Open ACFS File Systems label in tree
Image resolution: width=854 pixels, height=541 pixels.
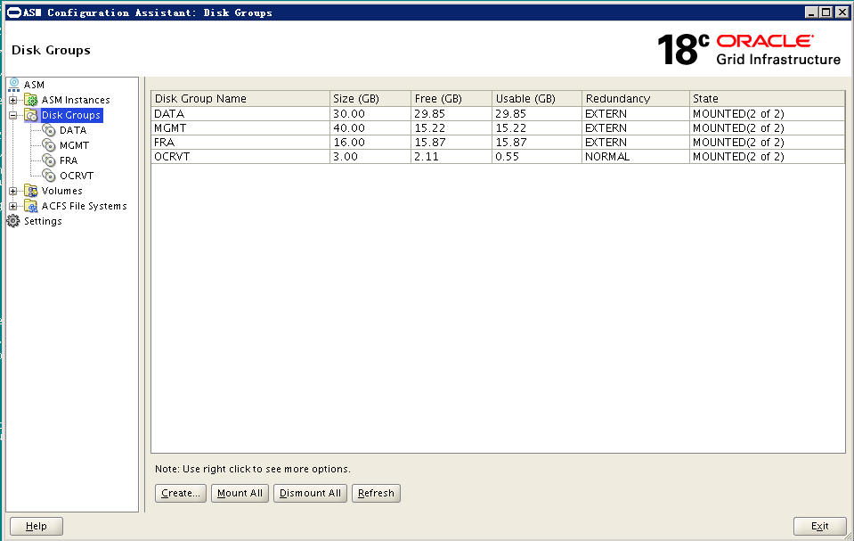[85, 206]
